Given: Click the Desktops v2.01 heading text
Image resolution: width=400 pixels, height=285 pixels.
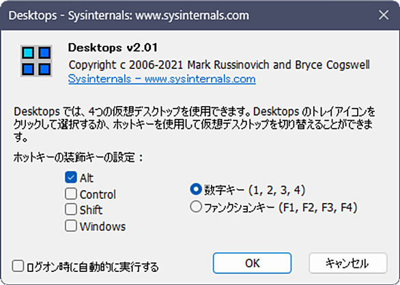Looking at the screenshot, I should tap(113, 48).
